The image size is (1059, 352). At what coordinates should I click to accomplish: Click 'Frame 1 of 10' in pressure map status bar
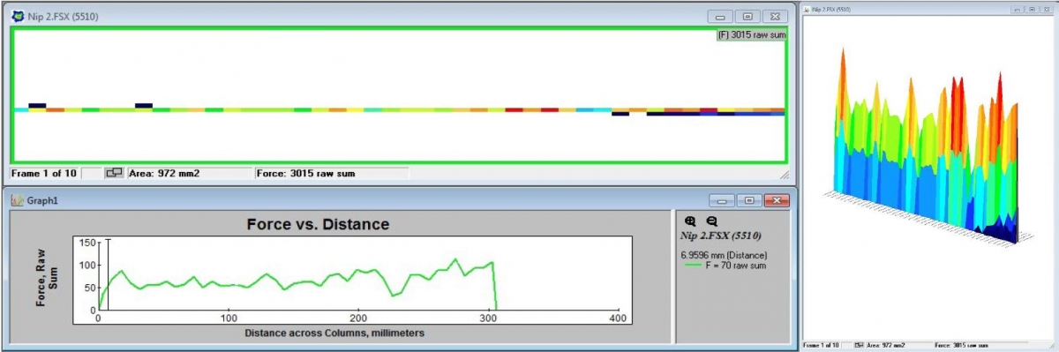coord(44,173)
